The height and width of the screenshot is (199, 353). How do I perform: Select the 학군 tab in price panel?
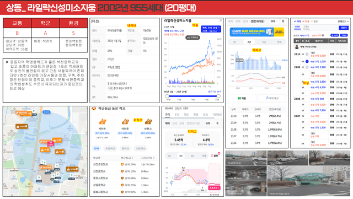[x=186, y=115]
